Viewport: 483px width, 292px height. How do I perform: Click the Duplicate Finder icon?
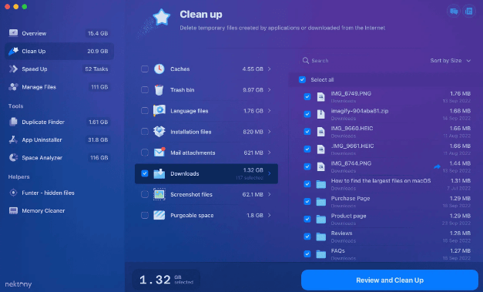(x=13, y=122)
